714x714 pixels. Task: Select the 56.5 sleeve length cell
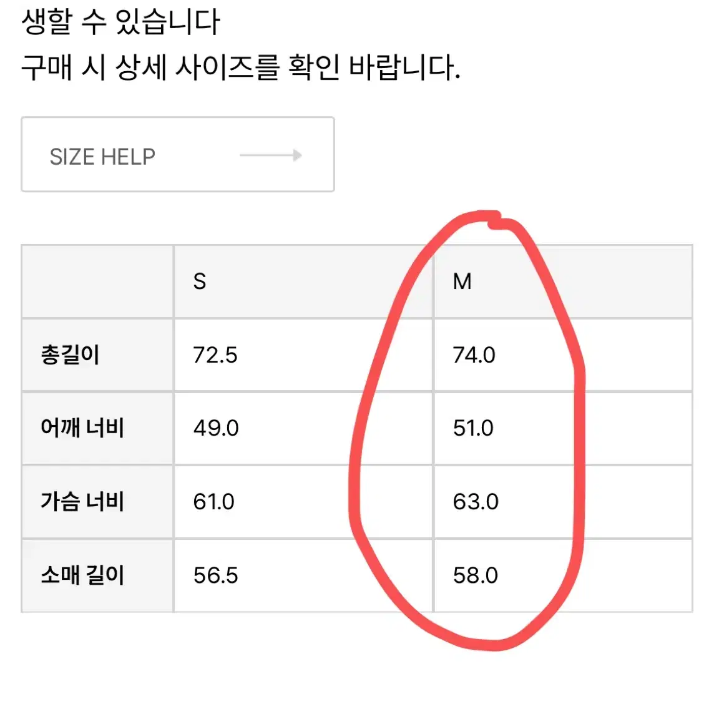click(303, 575)
